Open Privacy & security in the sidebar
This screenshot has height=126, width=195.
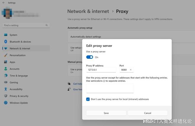(19, 96)
